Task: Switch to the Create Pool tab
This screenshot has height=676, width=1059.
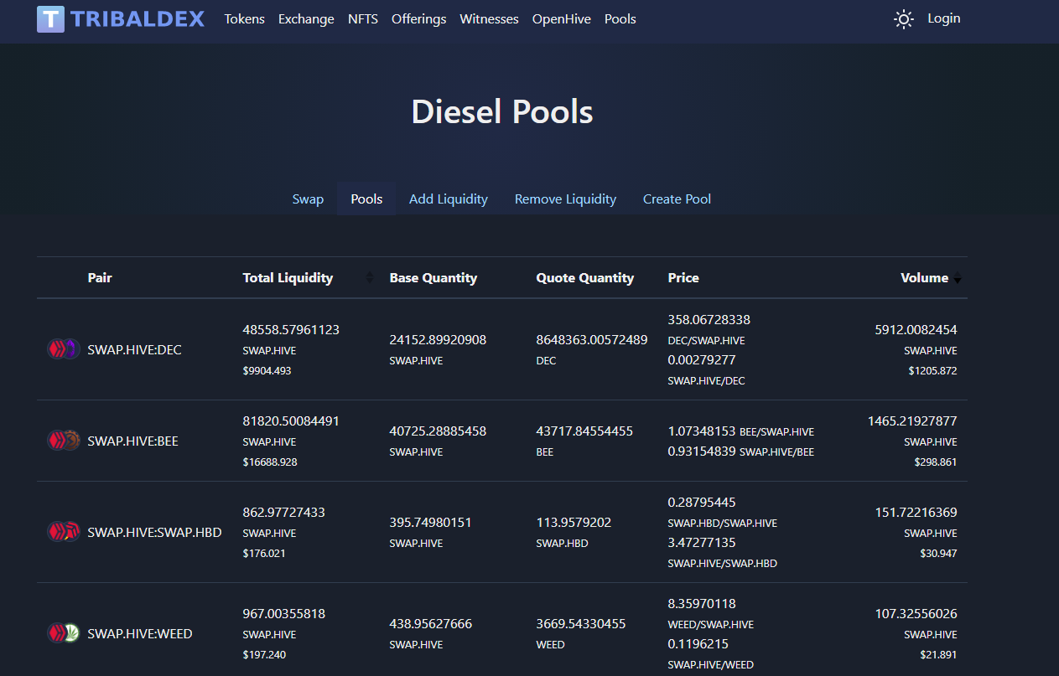Action: (x=677, y=199)
